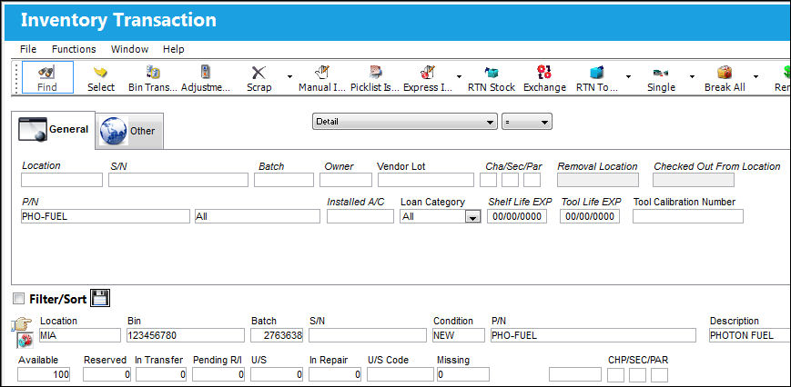Click the U/S quantity field
The width and height of the screenshot is (791, 387).
click(x=277, y=374)
